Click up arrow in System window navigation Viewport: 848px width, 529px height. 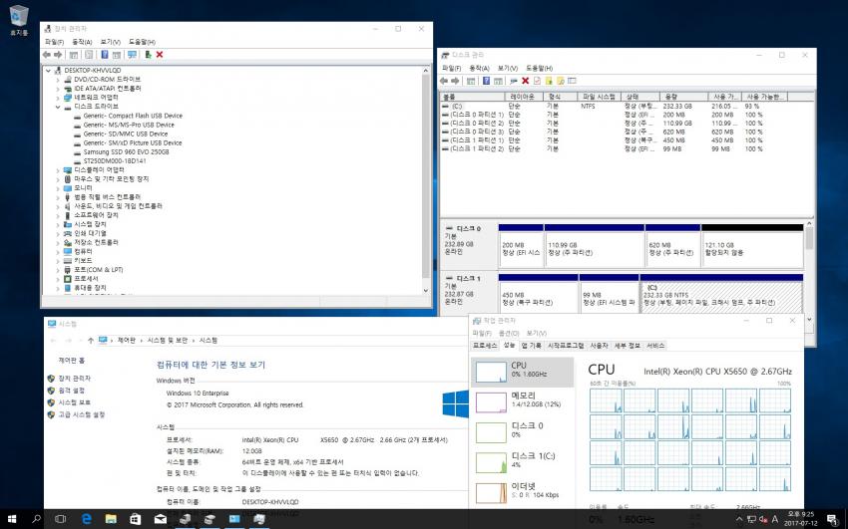pos(91,341)
